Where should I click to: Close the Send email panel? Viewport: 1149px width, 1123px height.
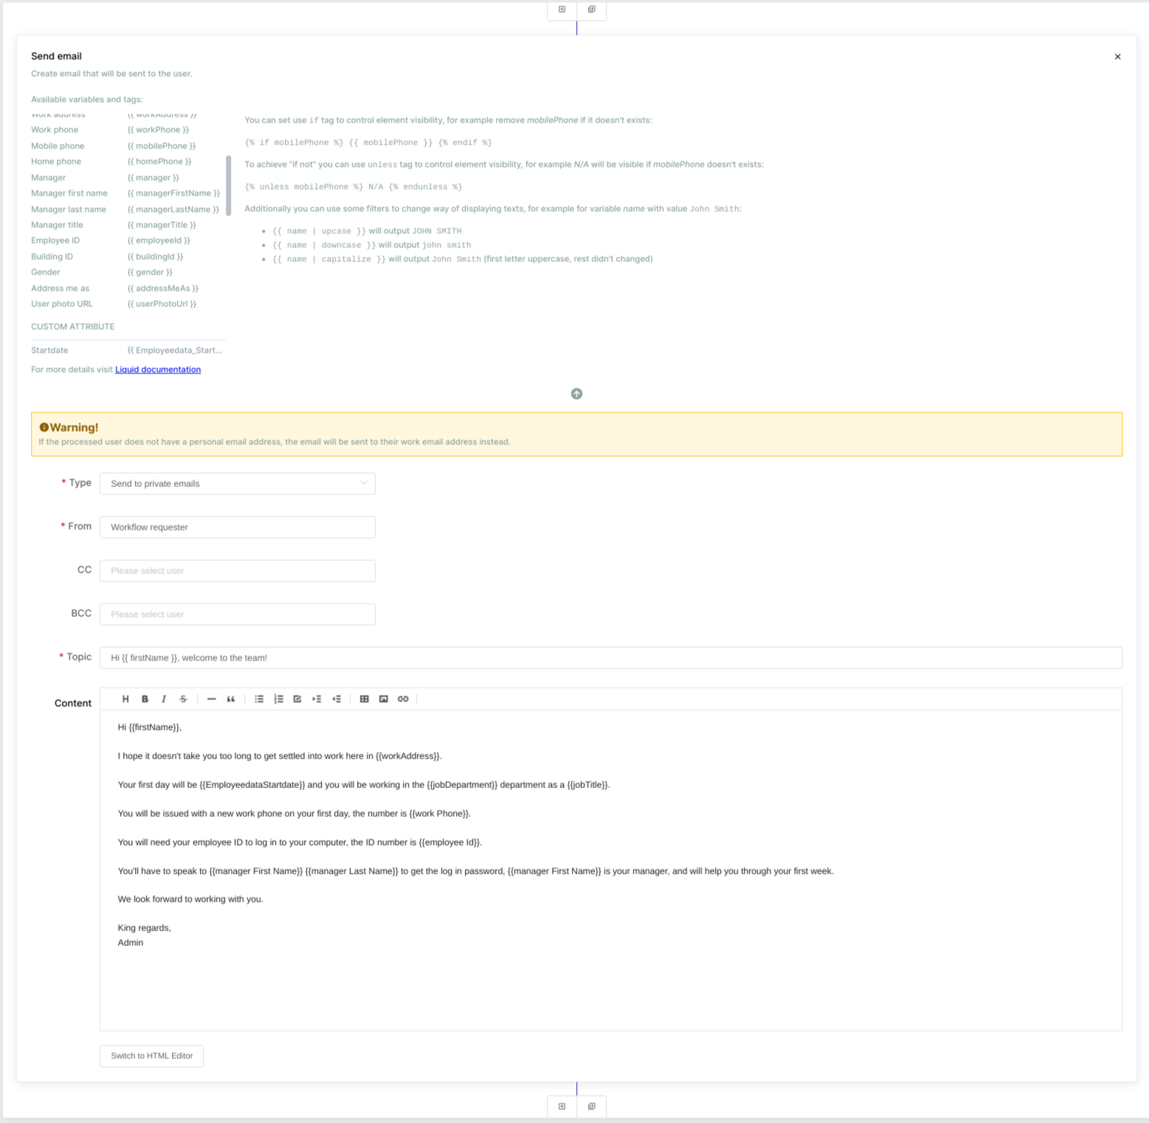(1117, 56)
